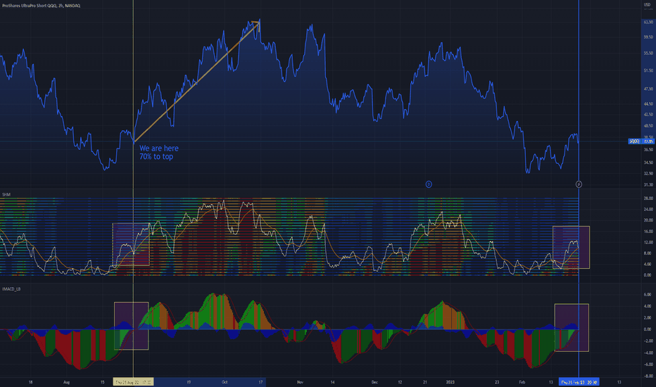Click the 28.00 value on SHM scale
The image size is (656, 387).
coord(648,198)
